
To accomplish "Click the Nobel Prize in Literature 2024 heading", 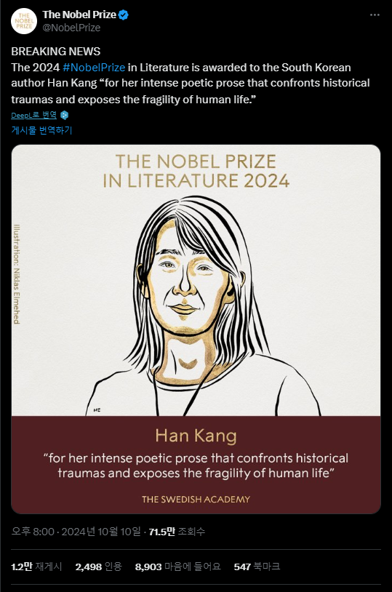I will pos(196,171).
